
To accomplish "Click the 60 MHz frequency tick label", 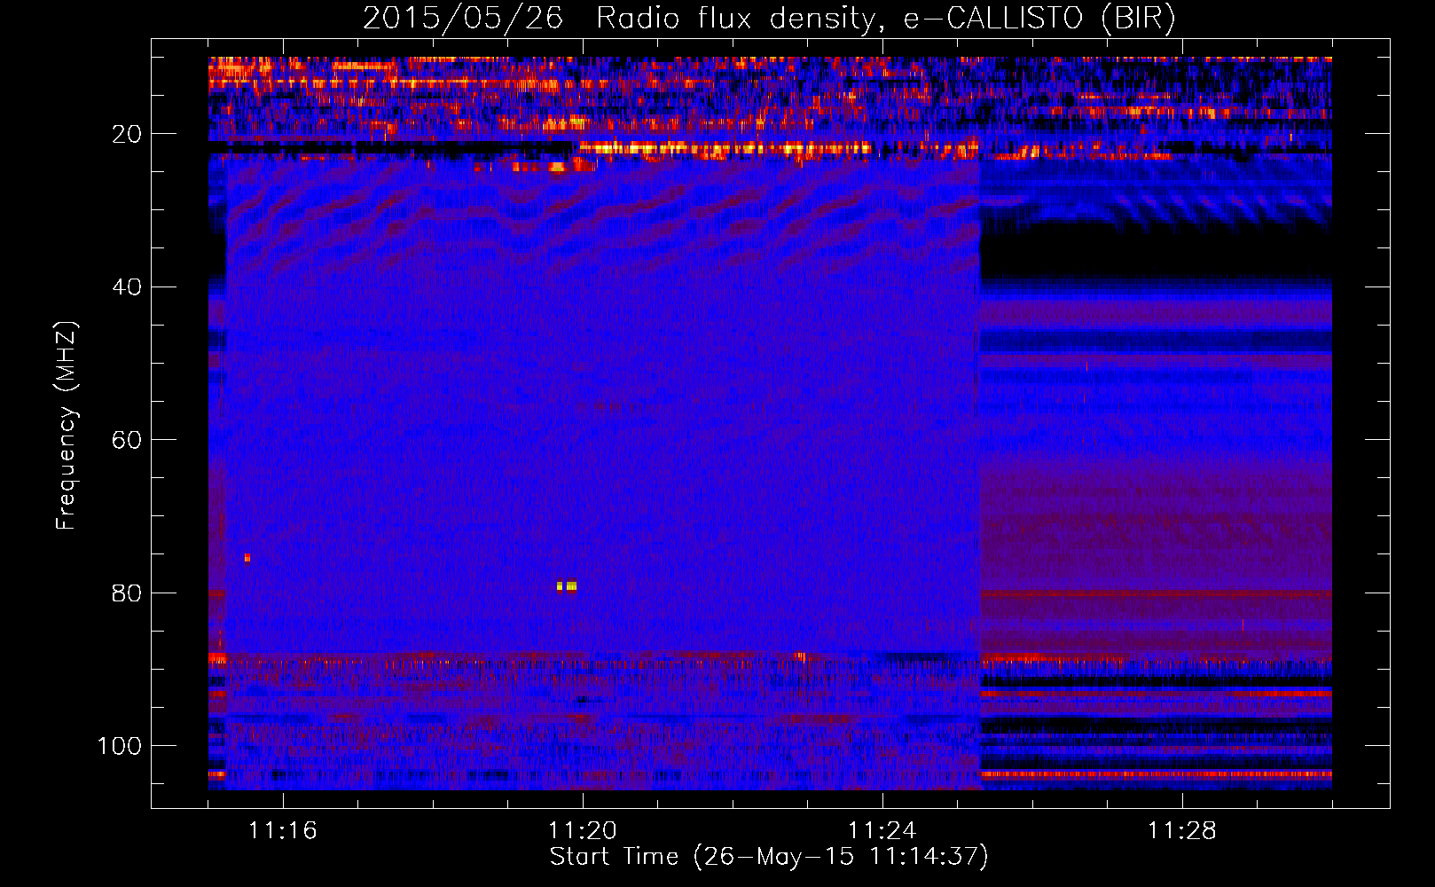I will point(127,440).
